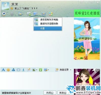
Task: Click the 发送(S) button
Action: (63, 93)
